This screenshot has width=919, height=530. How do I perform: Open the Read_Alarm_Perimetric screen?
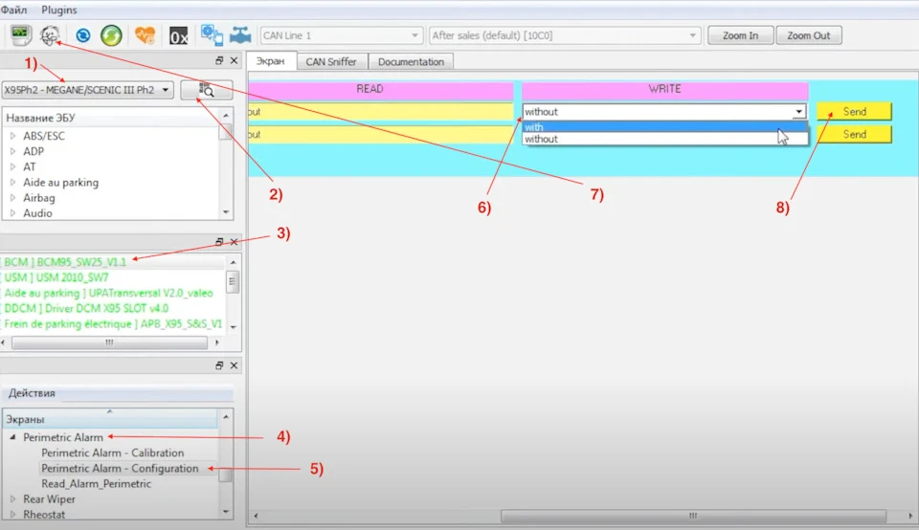[x=96, y=484]
